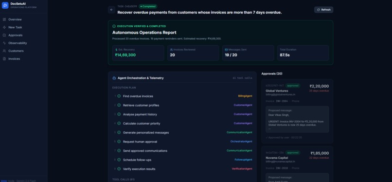This screenshot has height=182, width=392.
Task: Click the billing@globalventures.in email
Action: [281, 95]
